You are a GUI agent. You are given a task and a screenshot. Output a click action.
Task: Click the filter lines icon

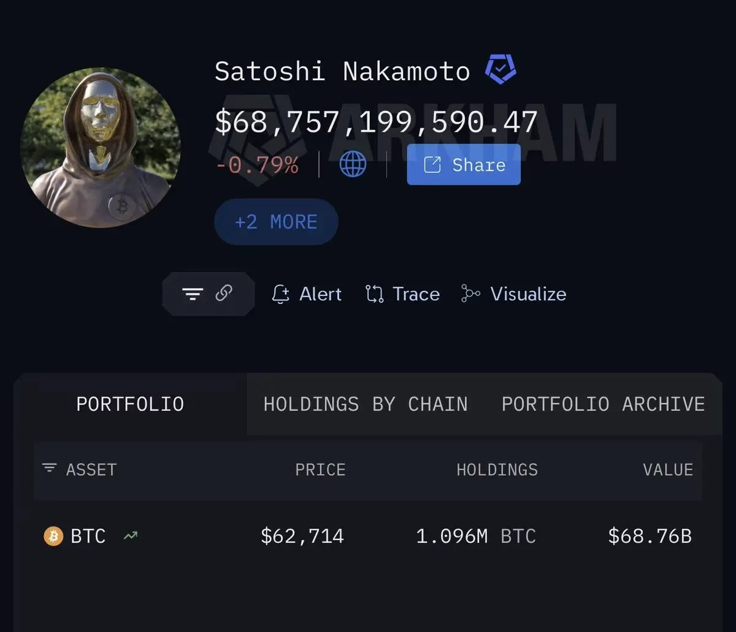click(193, 294)
